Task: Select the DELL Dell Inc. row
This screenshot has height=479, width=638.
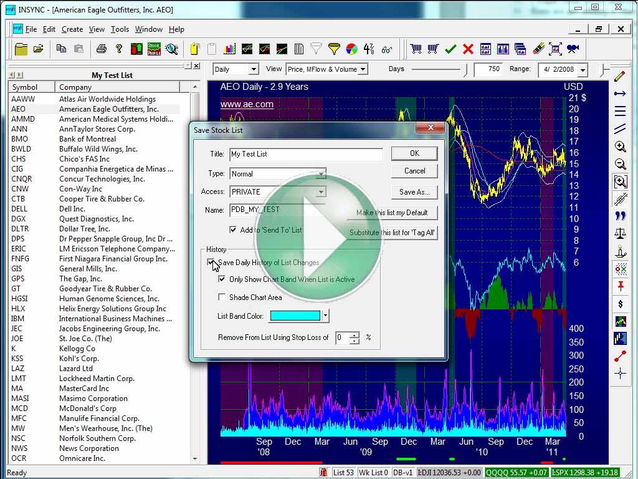Action: (94, 208)
